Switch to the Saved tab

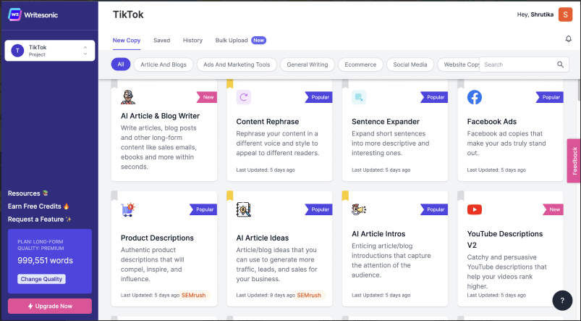pyautogui.click(x=161, y=40)
